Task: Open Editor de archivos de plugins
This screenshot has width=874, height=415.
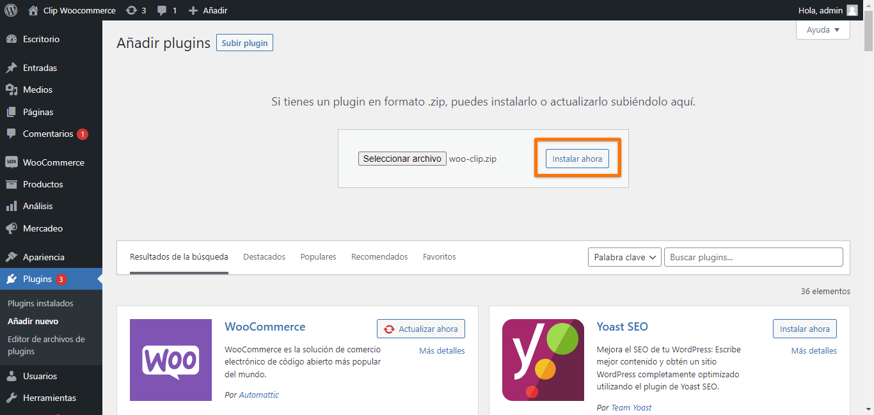Action: 46,345
